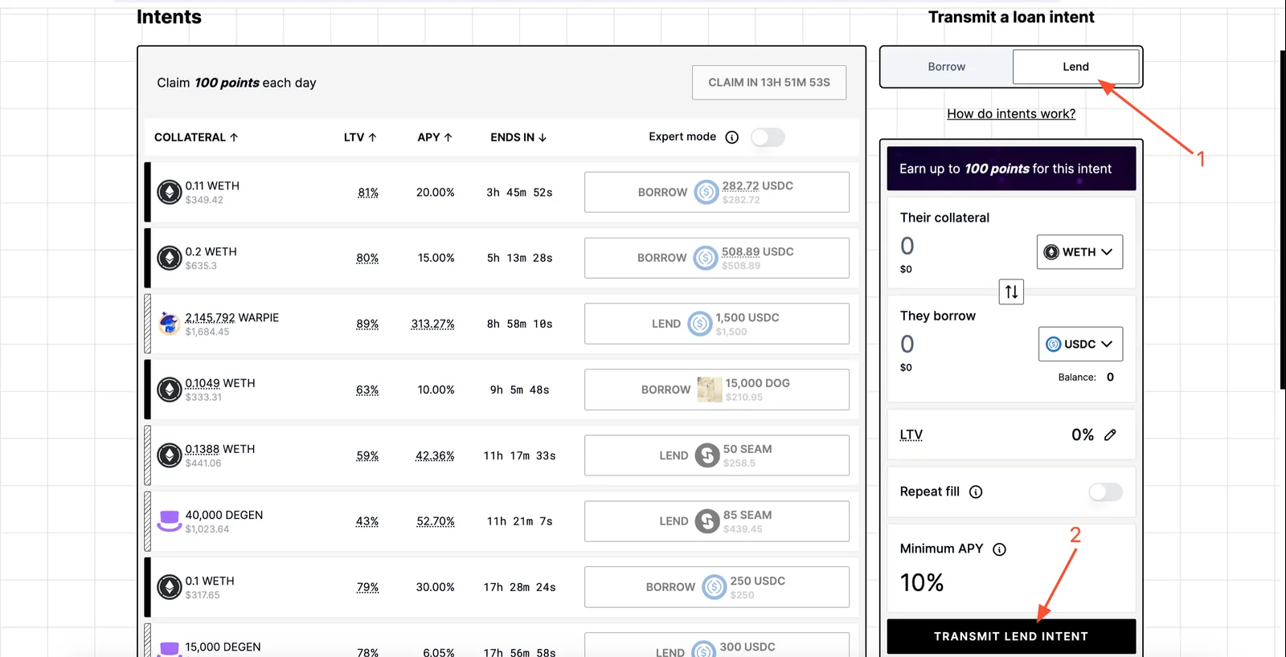Click the Borrow 508.89 USDC button
The image size is (1286, 657).
coord(717,258)
